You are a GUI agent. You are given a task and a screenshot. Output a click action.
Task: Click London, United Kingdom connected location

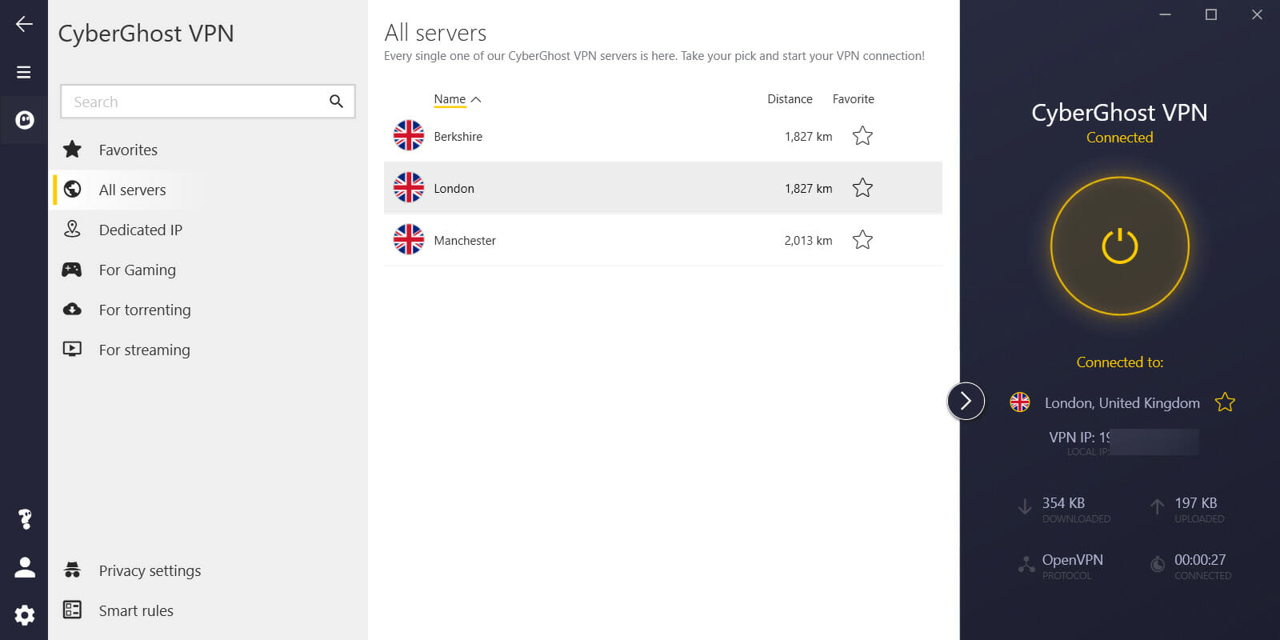tap(1122, 403)
